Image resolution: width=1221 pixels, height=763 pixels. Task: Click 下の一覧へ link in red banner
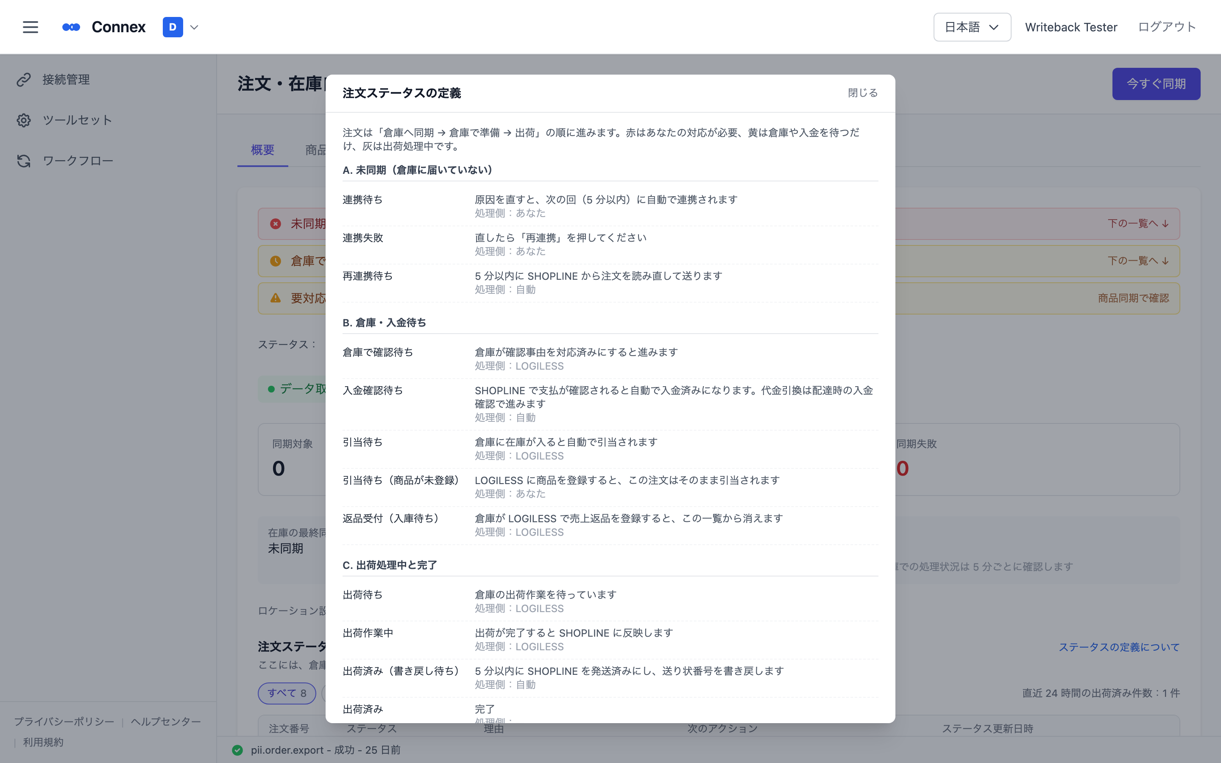(x=1138, y=223)
